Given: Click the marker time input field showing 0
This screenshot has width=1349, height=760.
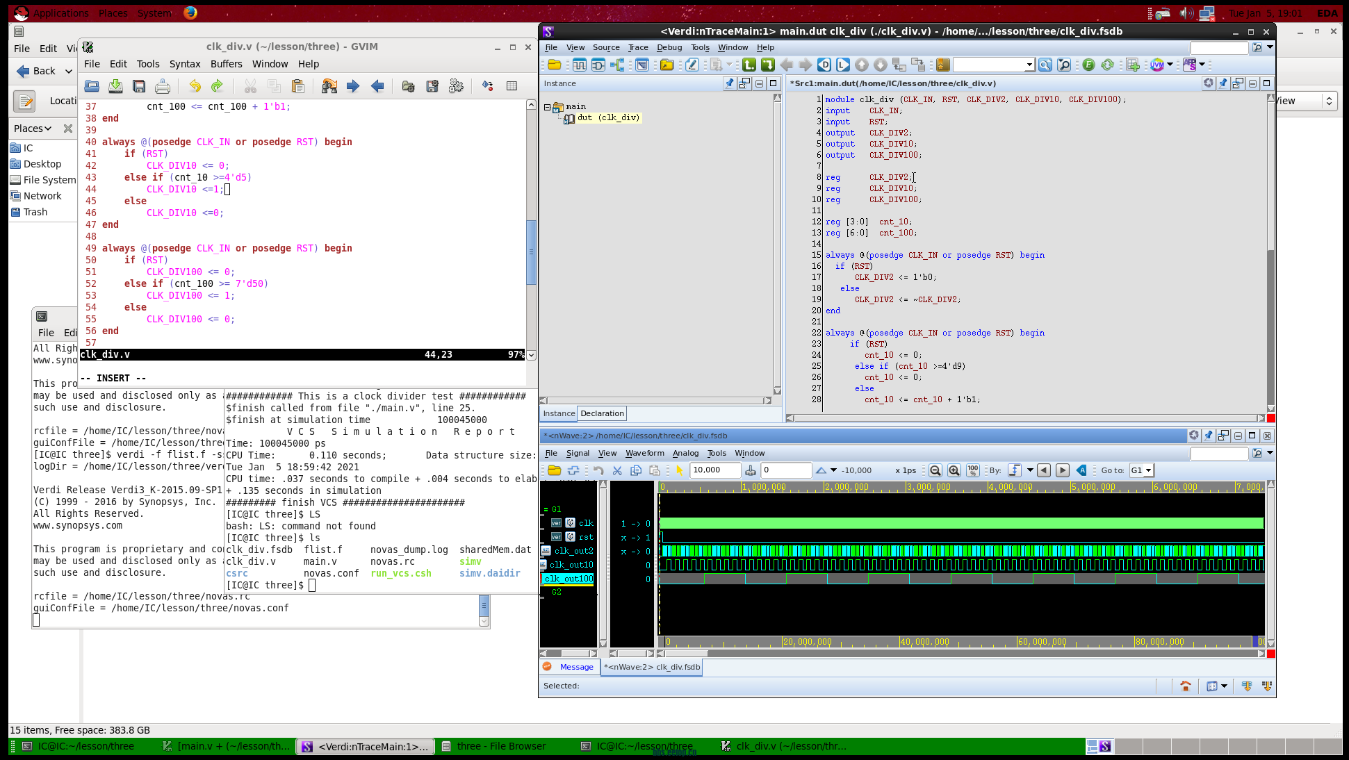Looking at the screenshot, I should pyautogui.click(x=786, y=470).
